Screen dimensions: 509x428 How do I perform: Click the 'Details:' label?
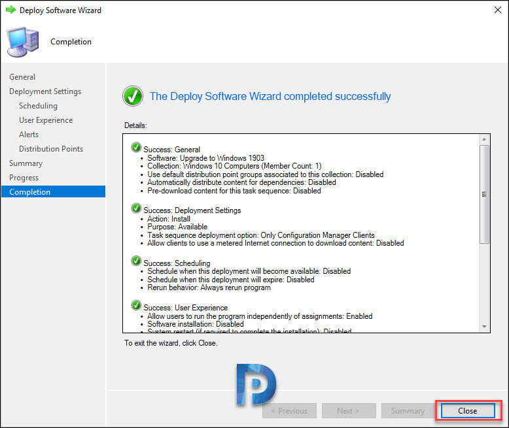coord(135,125)
